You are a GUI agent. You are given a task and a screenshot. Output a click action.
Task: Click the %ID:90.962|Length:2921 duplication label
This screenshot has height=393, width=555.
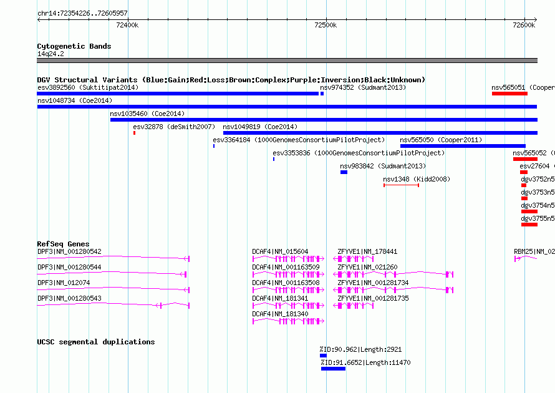pos(360,350)
